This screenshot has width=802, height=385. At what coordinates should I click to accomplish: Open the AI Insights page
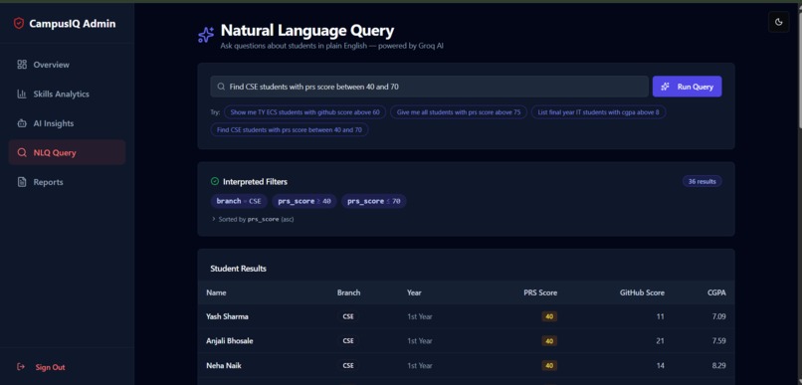pyautogui.click(x=67, y=123)
